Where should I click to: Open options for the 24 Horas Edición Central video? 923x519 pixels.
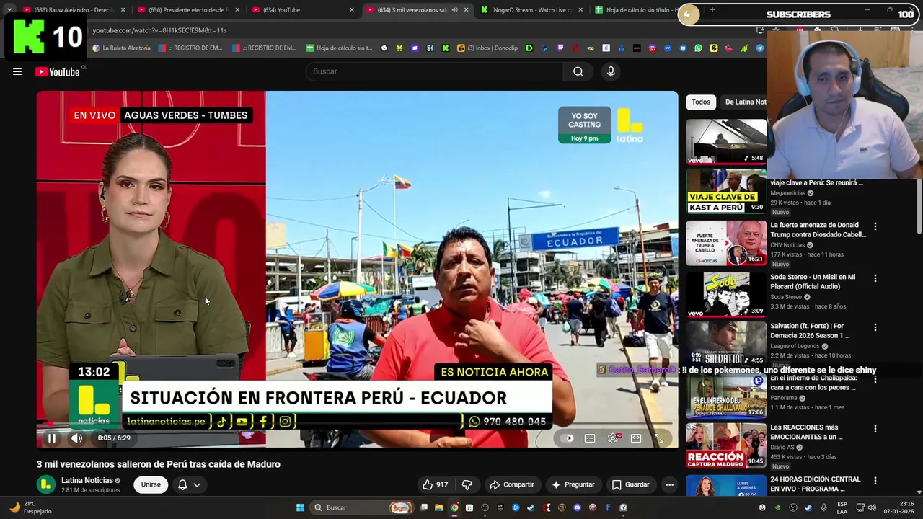[x=875, y=480]
